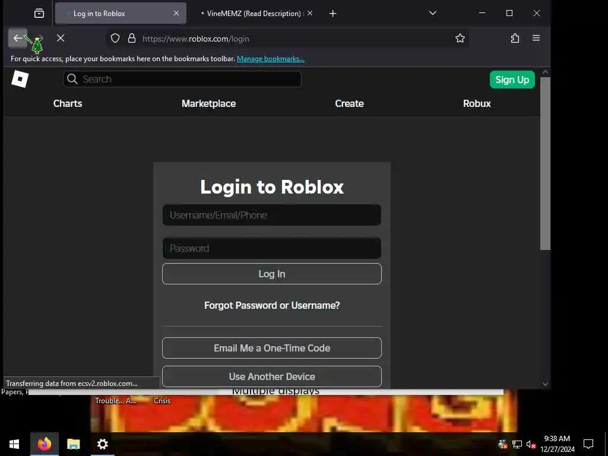Close the Log in to Roblox tab

click(176, 13)
